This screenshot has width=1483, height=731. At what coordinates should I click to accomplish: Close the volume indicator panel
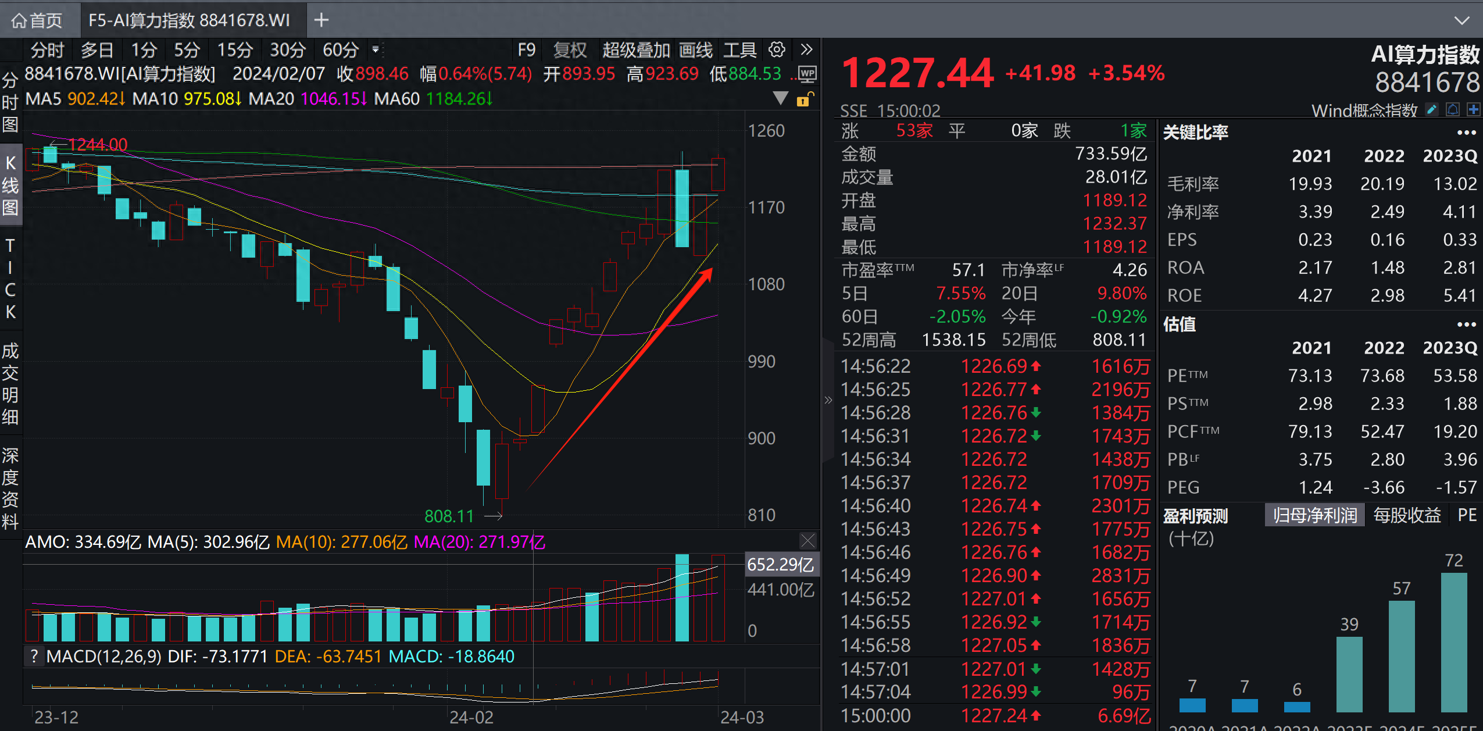[807, 541]
